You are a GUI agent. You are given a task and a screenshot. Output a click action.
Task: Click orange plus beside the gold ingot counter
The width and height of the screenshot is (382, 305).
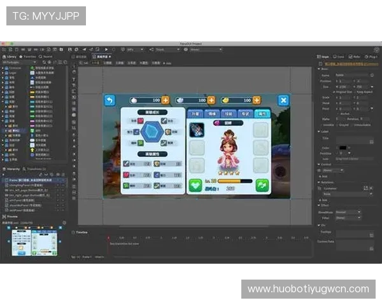coord(257,100)
